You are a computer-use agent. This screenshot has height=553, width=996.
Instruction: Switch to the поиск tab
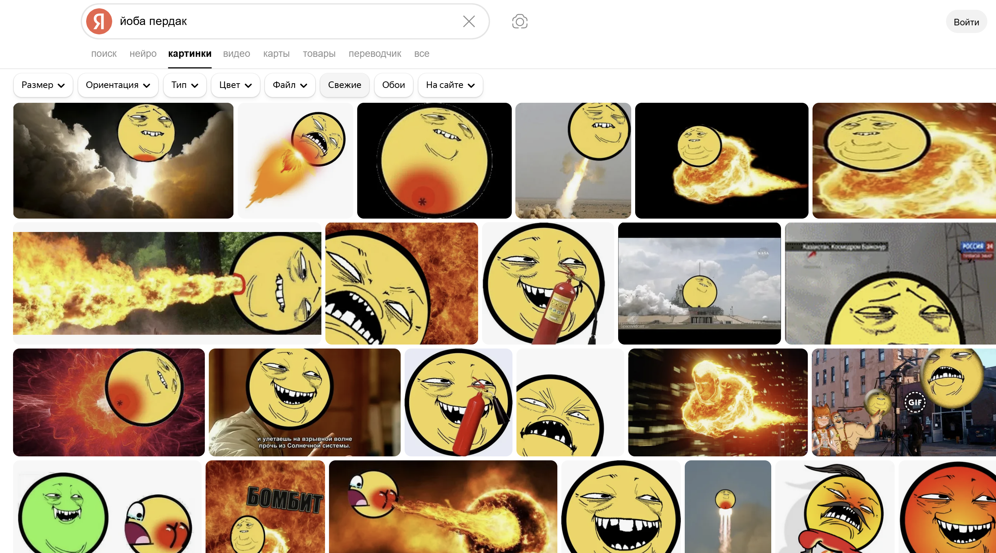click(x=104, y=54)
